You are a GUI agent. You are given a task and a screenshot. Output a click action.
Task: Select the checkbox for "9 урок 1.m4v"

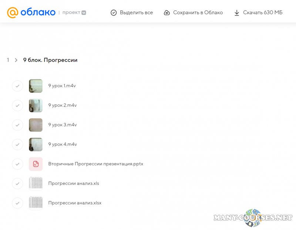[x=17, y=86]
